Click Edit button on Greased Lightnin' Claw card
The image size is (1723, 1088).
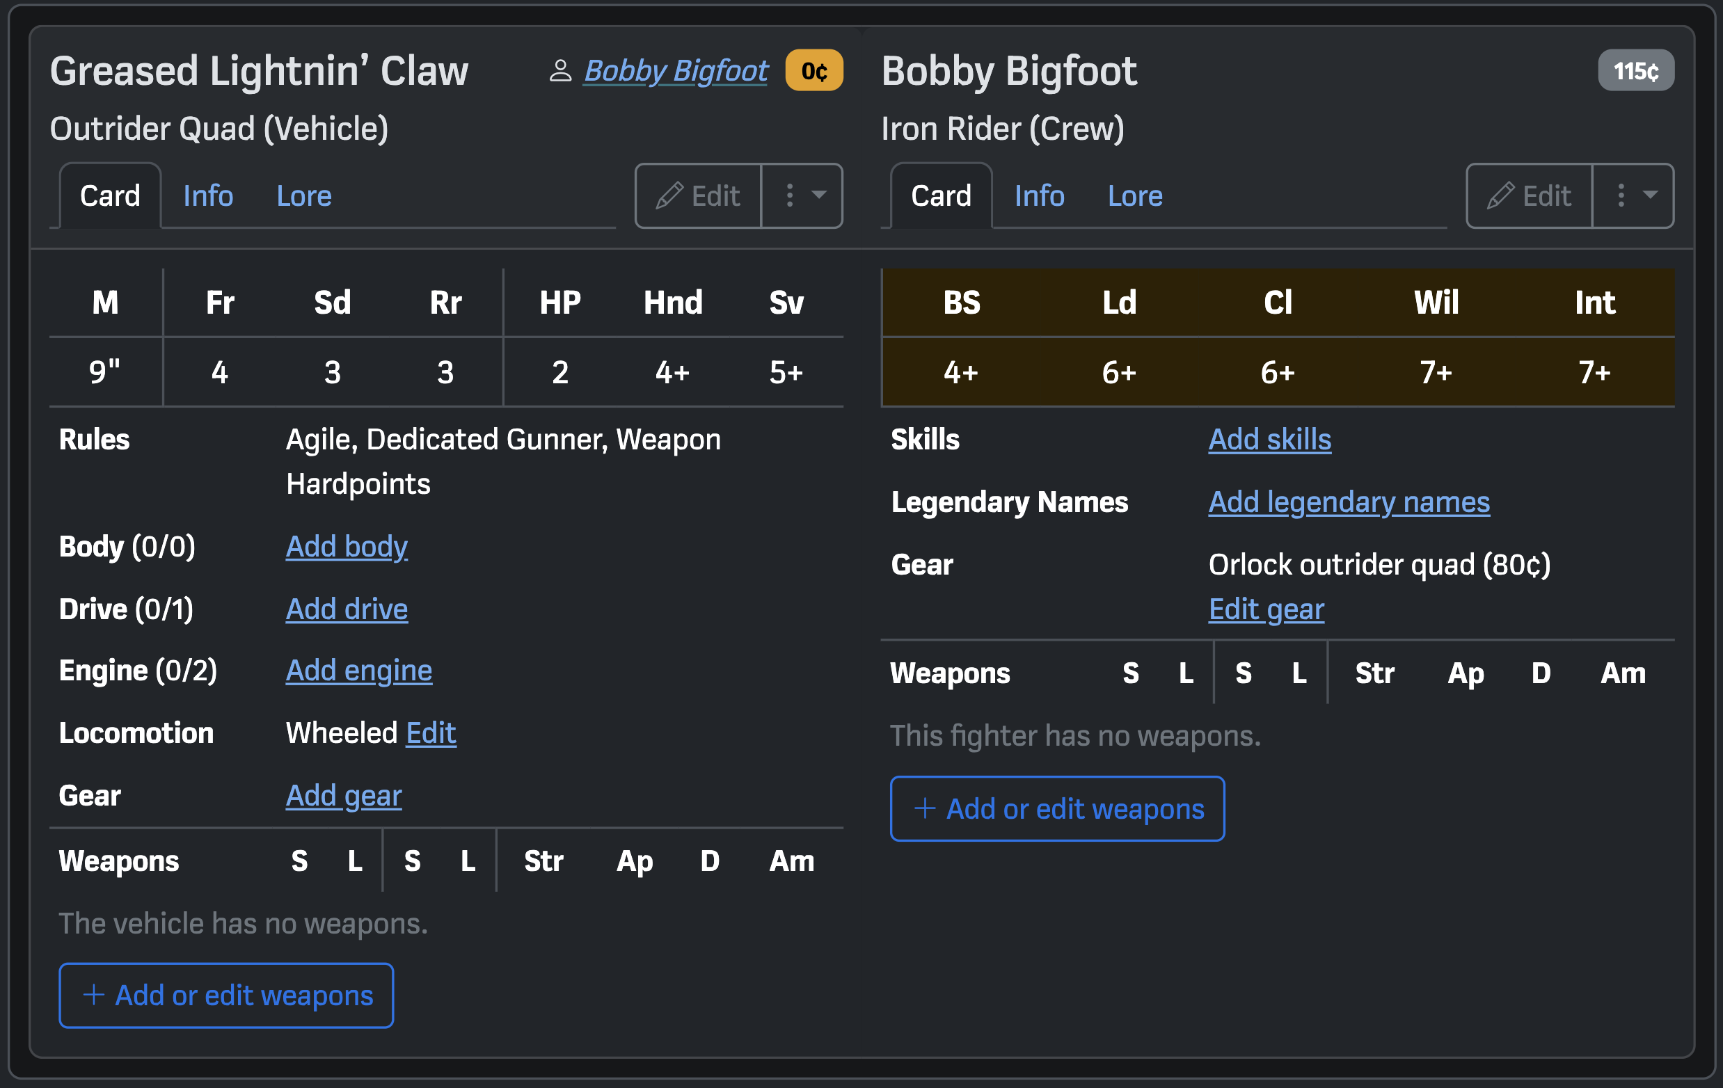[x=699, y=195]
